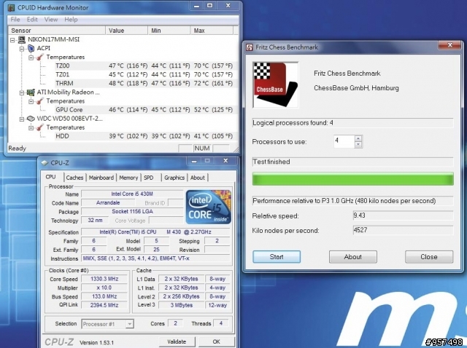Select the TZ00 temperature row
Screen dimensions: 467x348
[x=144, y=66]
